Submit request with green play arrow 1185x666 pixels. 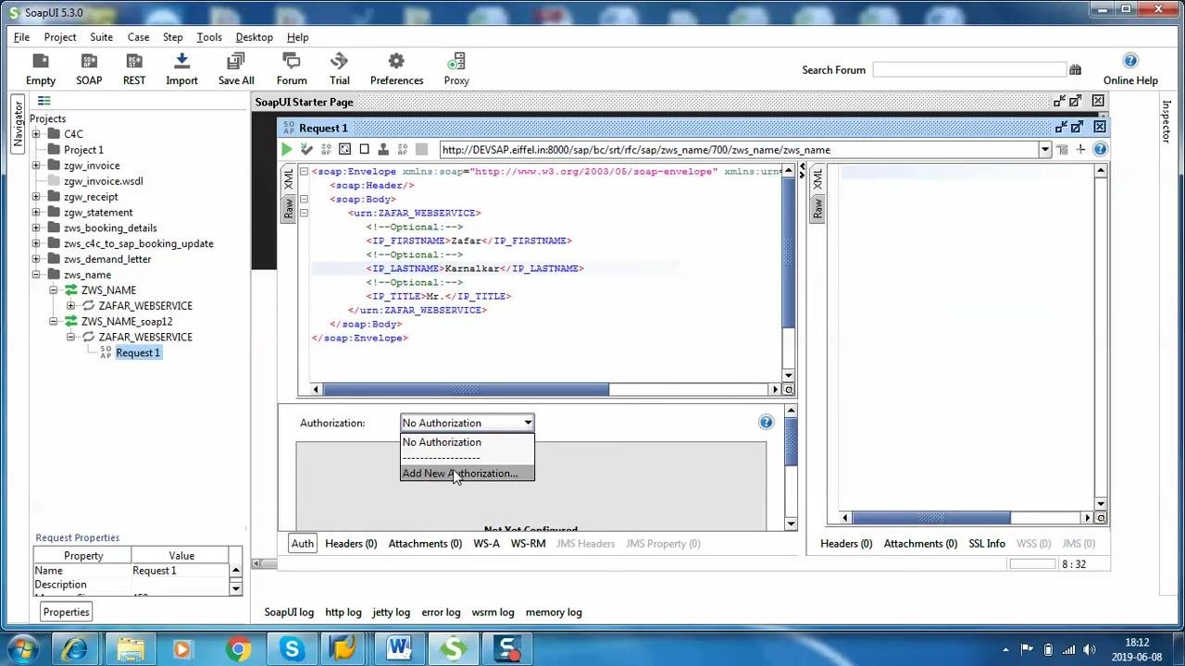287,149
